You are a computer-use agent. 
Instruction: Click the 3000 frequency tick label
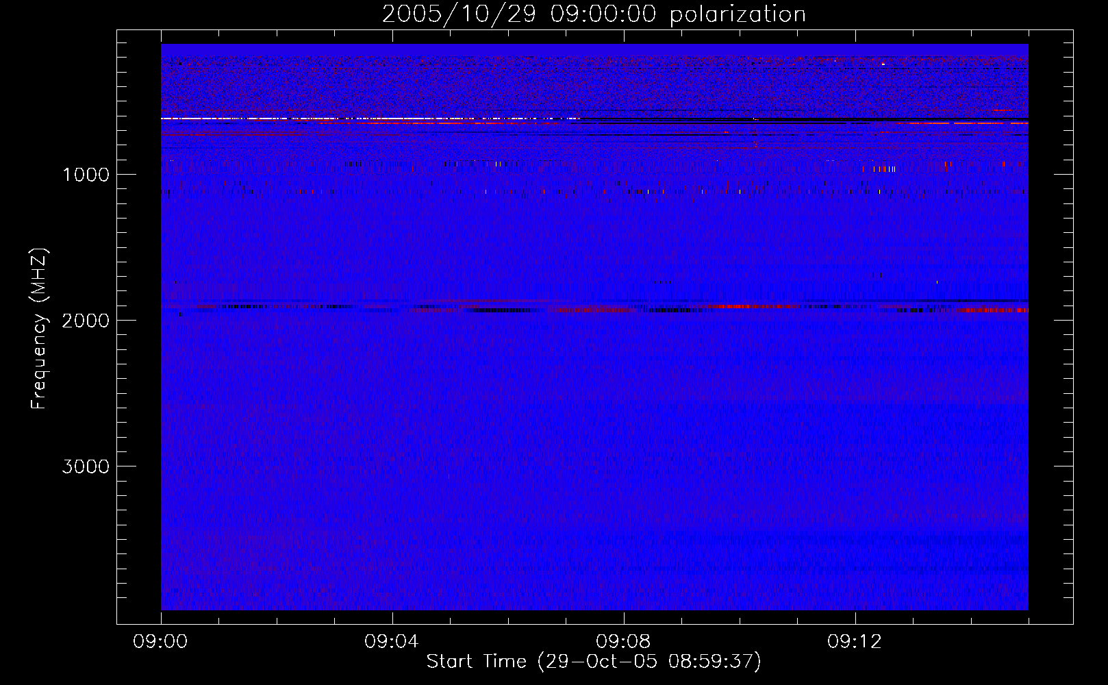(86, 466)
